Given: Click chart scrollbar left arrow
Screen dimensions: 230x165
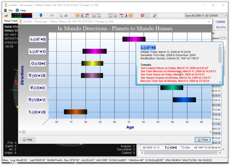Looking at the screenshot, I should (x=20, y=132).
